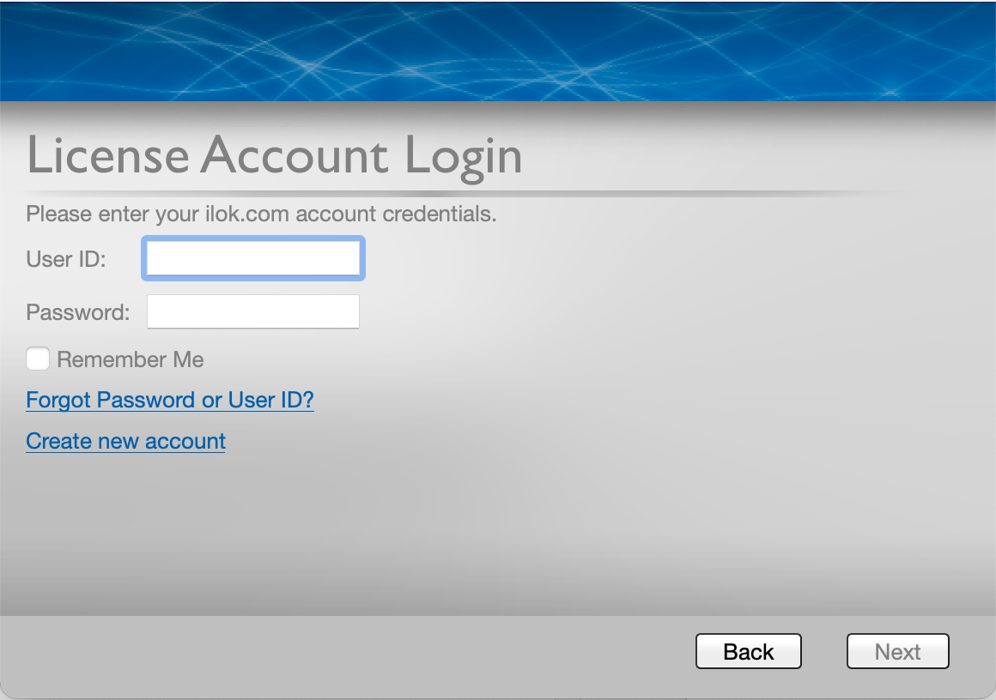The image size is (996, 700).
Task: Click footer bar left of Back button
Action: pyautogui.click(x=343, y=652)
